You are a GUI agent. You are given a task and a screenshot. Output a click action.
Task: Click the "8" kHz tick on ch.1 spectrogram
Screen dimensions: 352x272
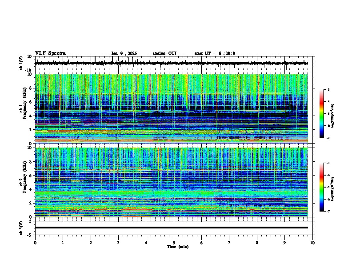pyautogui.click(x=31, y=88)
